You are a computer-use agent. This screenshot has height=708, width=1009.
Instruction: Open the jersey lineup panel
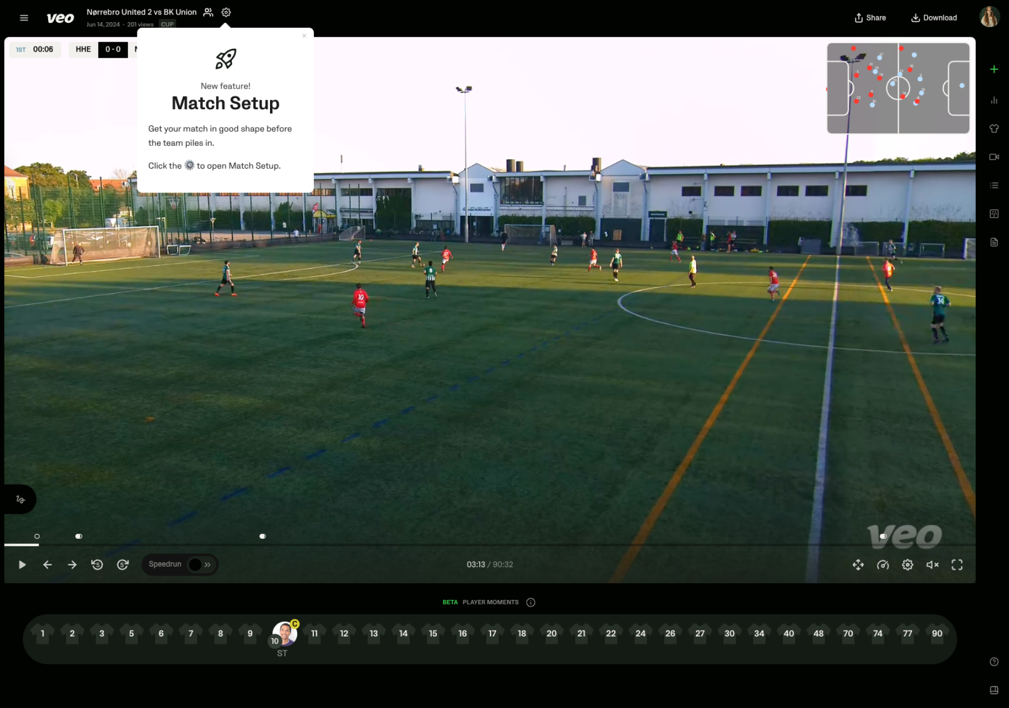(994, 129)
